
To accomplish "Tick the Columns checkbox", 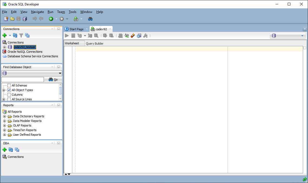I will click(9, 95).
